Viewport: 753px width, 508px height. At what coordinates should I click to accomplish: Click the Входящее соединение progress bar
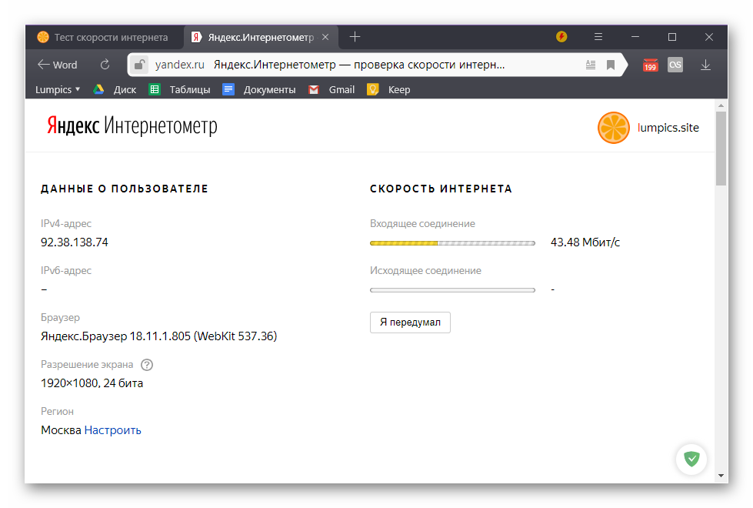[x=452, y=243]
